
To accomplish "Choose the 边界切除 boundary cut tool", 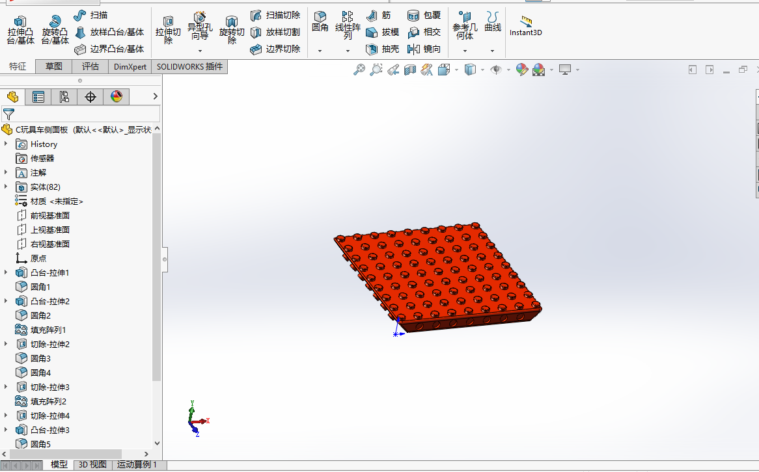I will pyautogui.click(x=275, y=49).
